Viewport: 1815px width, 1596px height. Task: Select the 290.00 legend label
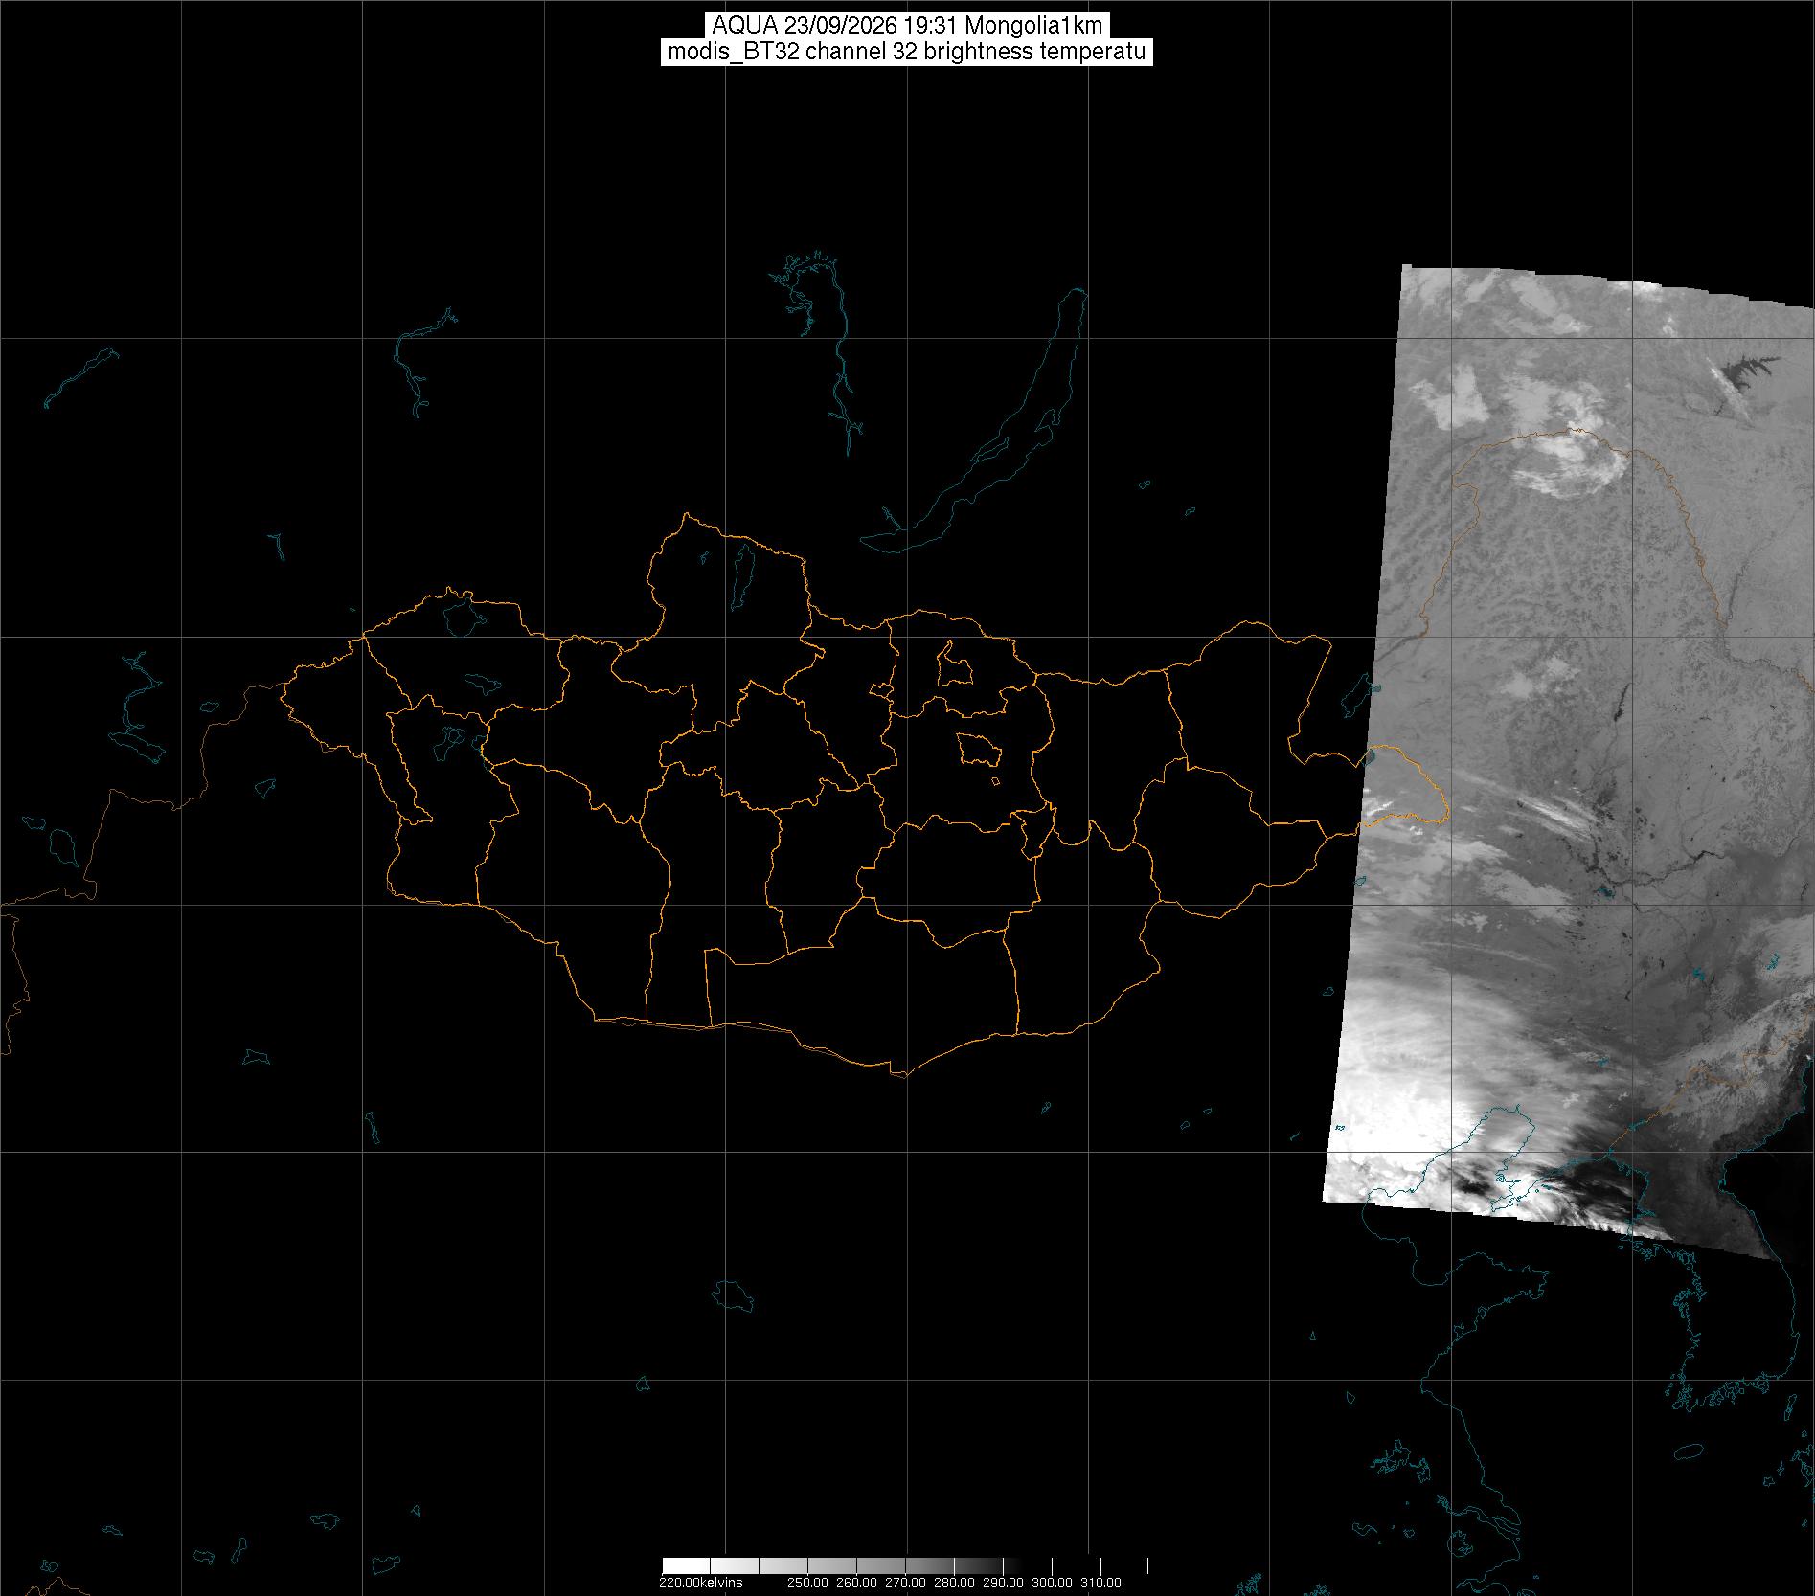tap(1002, 1583)
